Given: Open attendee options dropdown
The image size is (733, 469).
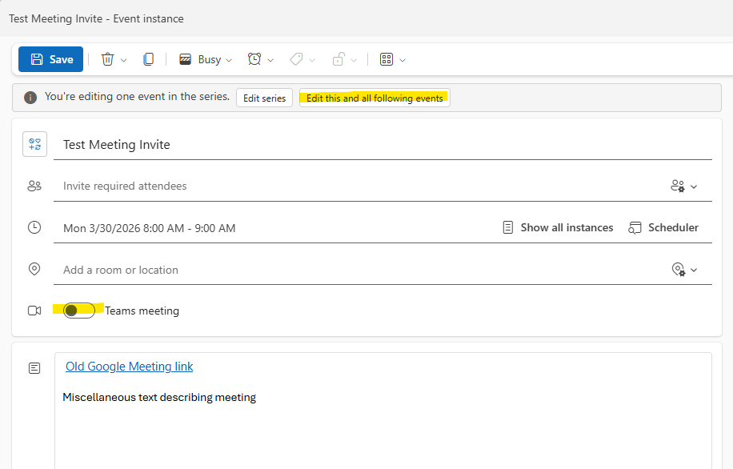Looking at the screenshot, I should 684,186.
